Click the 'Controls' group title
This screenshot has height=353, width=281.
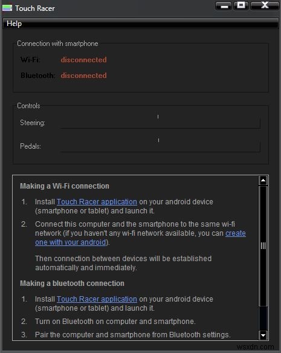[28, 106]
